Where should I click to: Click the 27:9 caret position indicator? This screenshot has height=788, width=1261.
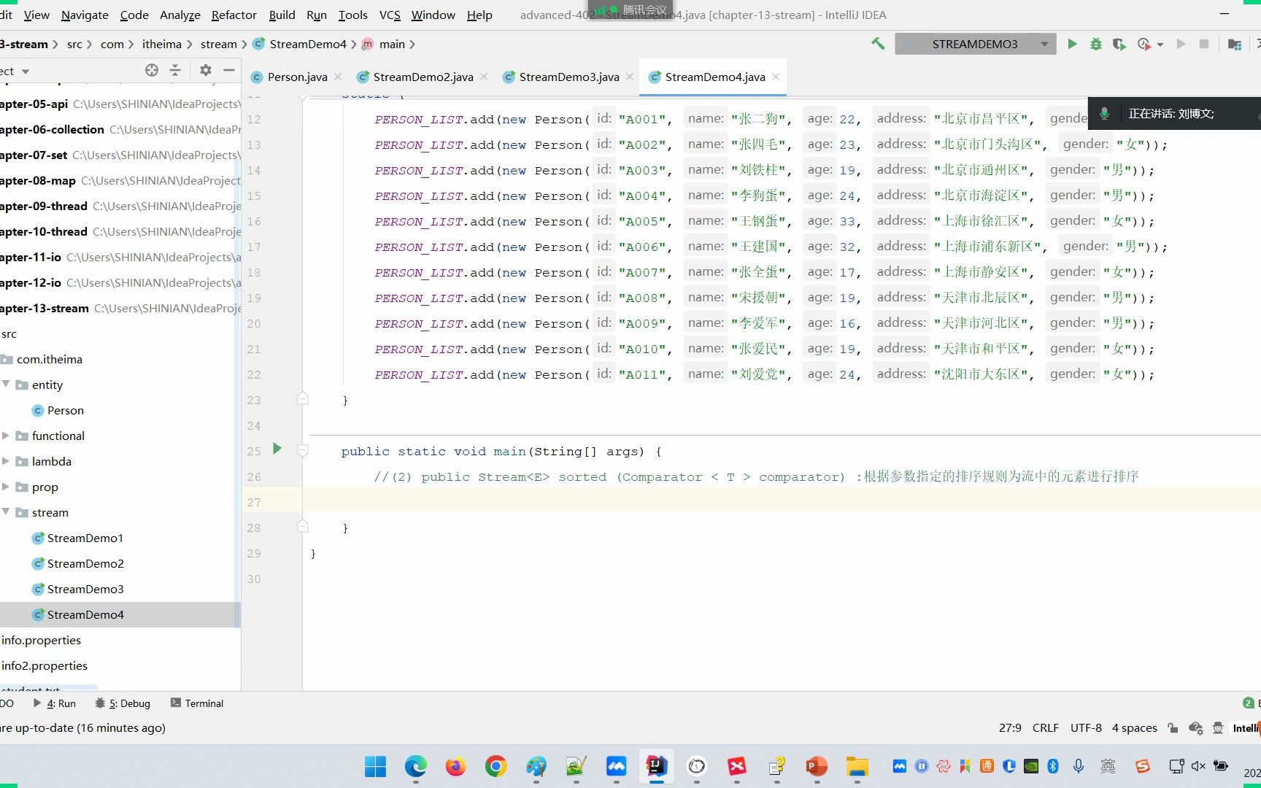[x=1010, y=728]
